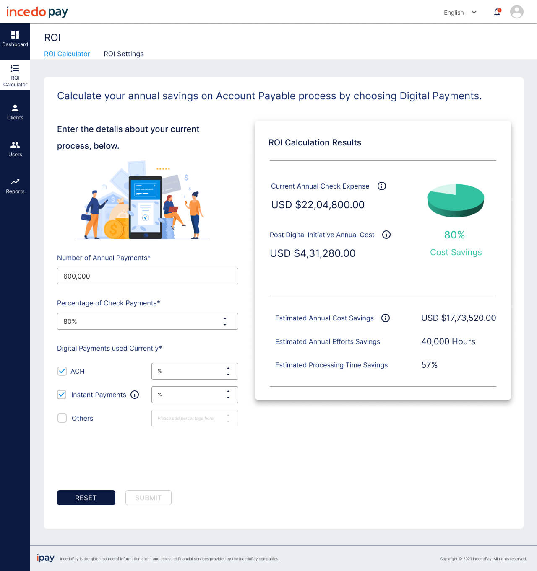Increase Percentage of Check Payments with stepper

(x=225, y=318)
